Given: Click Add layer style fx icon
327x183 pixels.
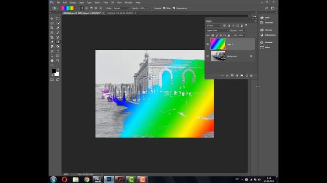Looking at the screenshot, I should click(227, 76).
